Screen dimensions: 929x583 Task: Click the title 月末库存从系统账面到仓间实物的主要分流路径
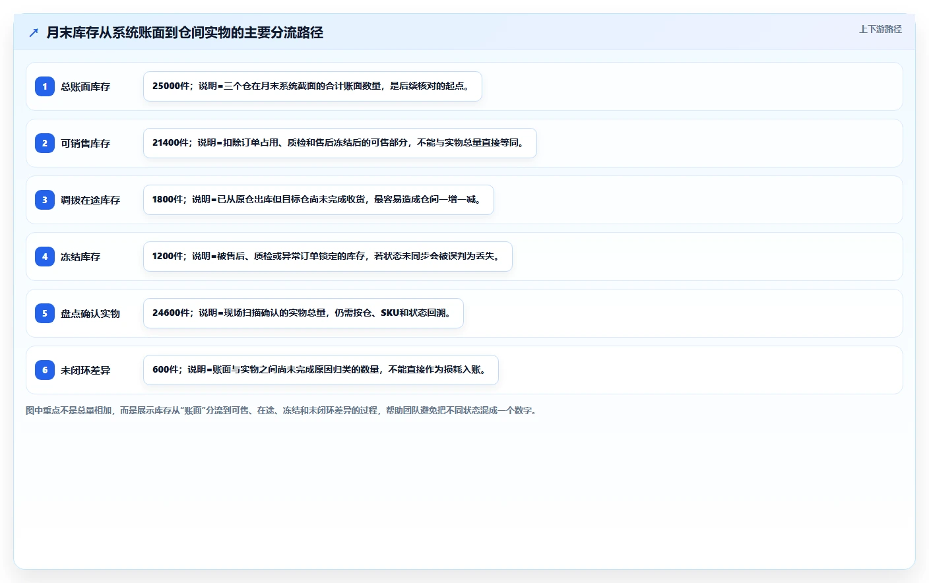pos(185,32)
